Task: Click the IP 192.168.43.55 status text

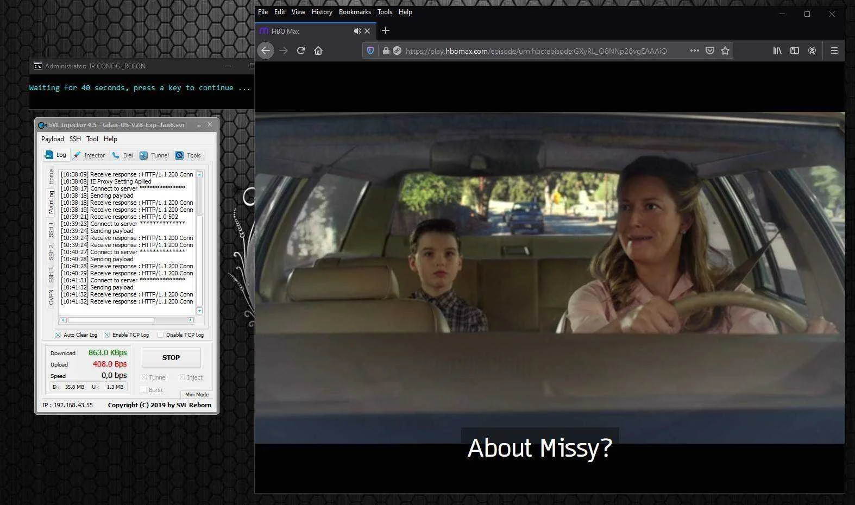Action: (x=67, y=405)
